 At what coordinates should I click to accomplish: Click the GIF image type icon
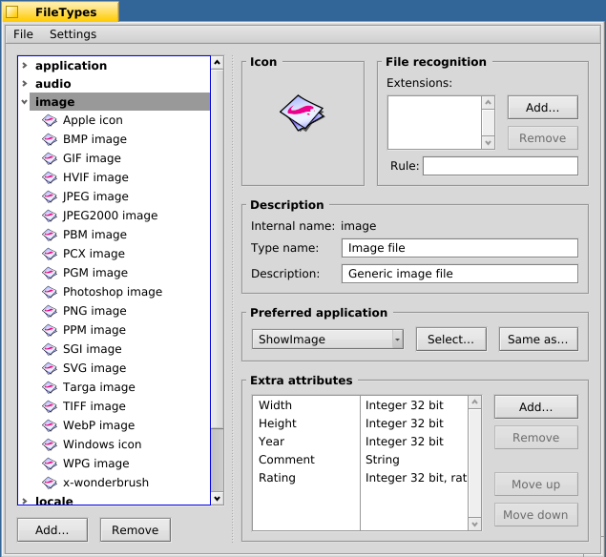tap(50, 158)
